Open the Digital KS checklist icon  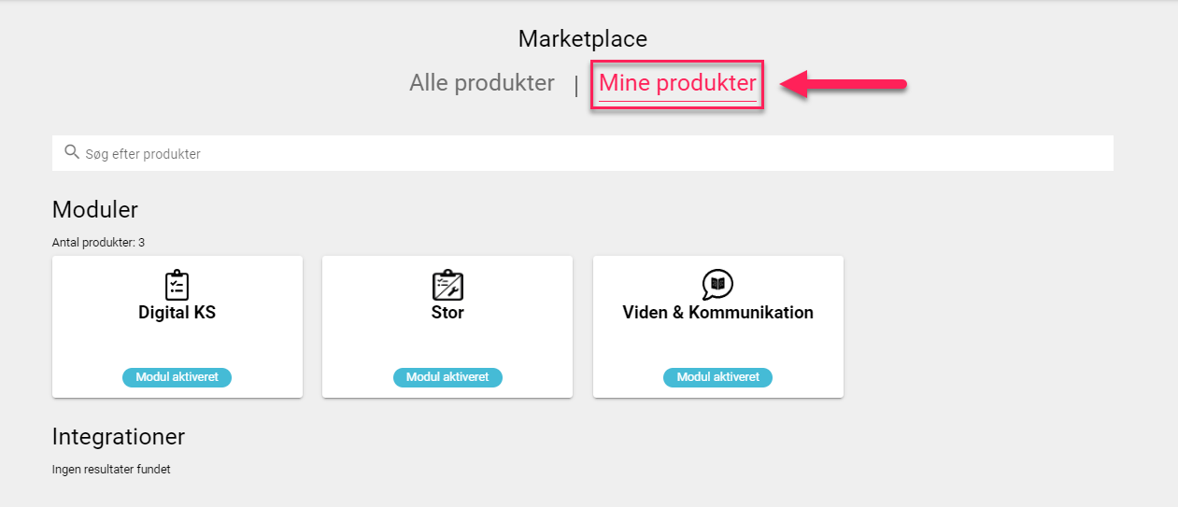click(177, 285)
